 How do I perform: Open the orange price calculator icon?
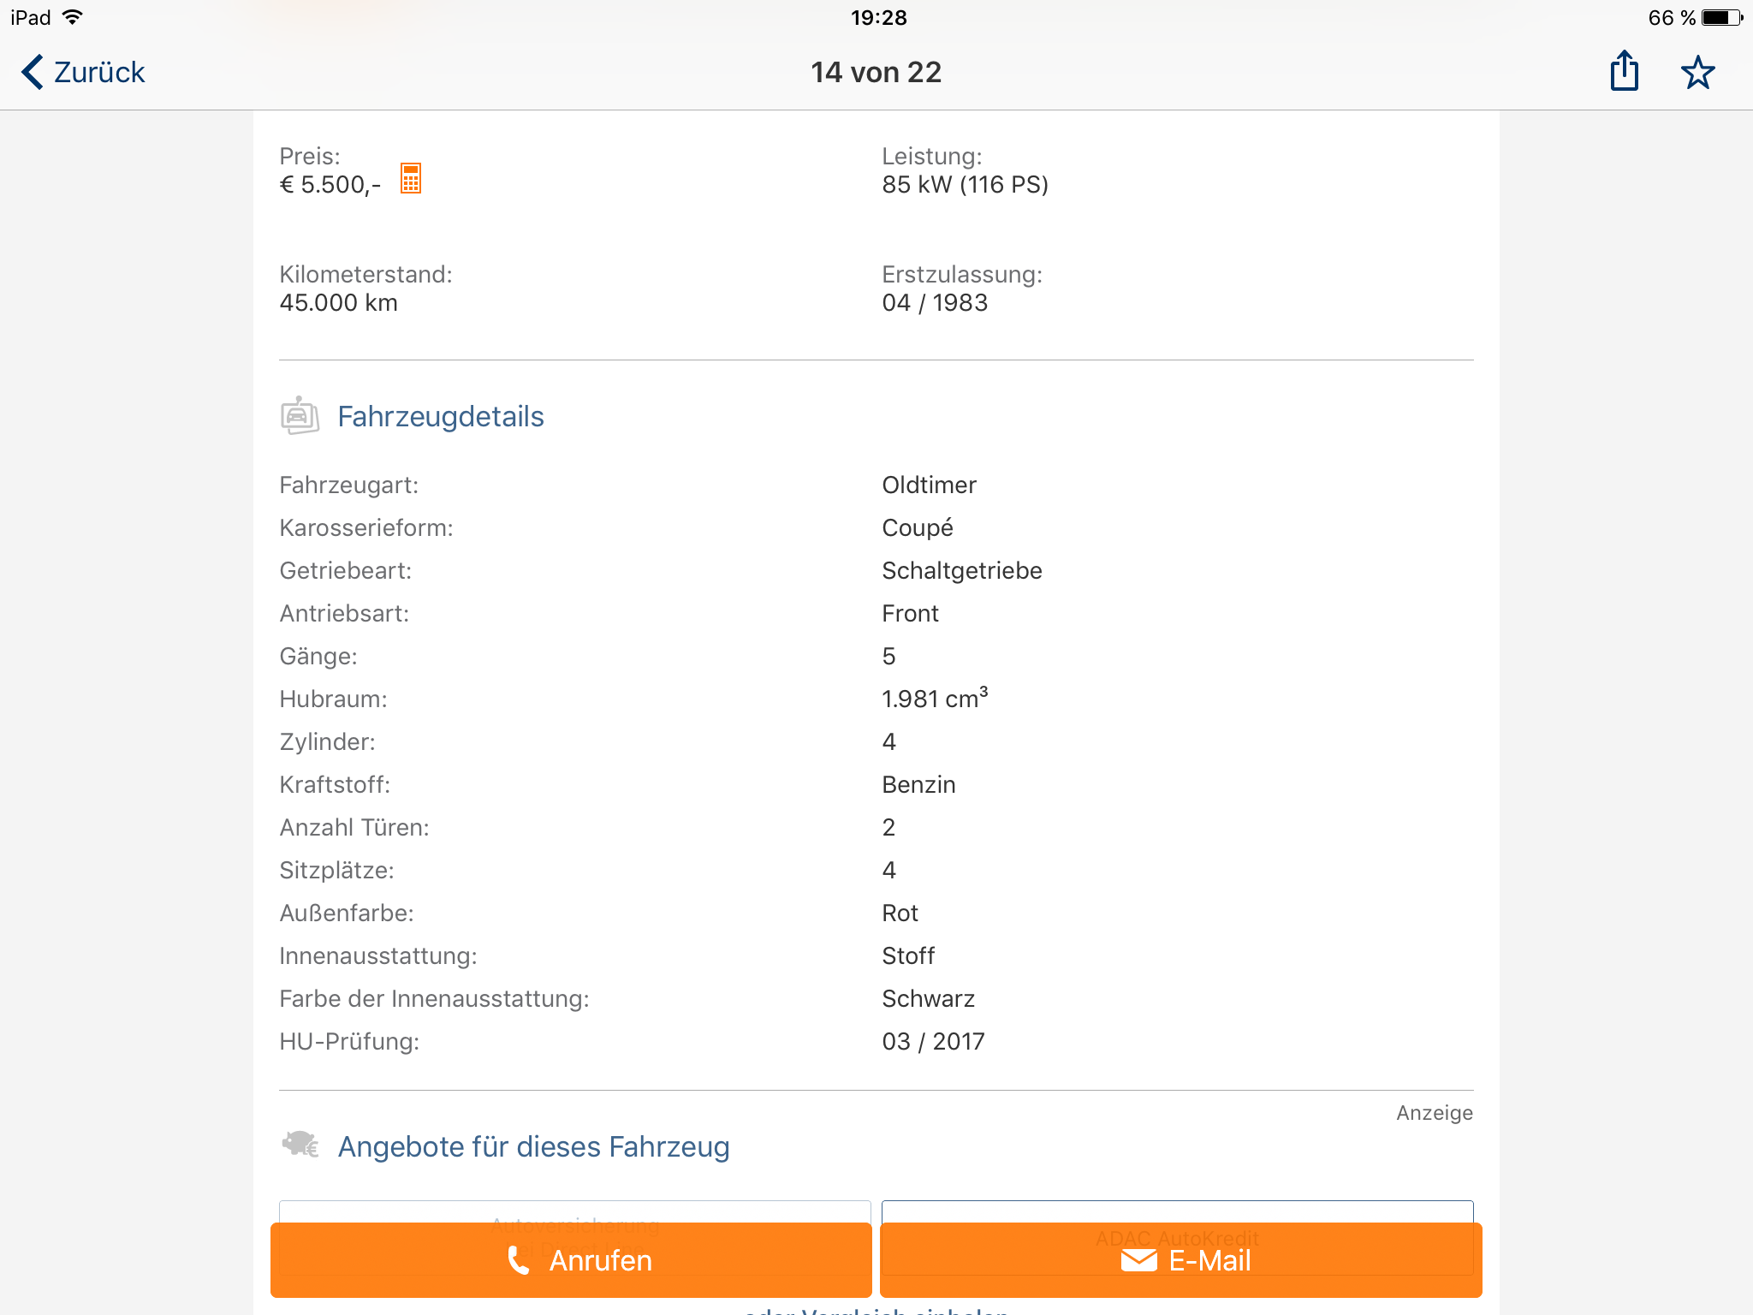click(411, 179)
